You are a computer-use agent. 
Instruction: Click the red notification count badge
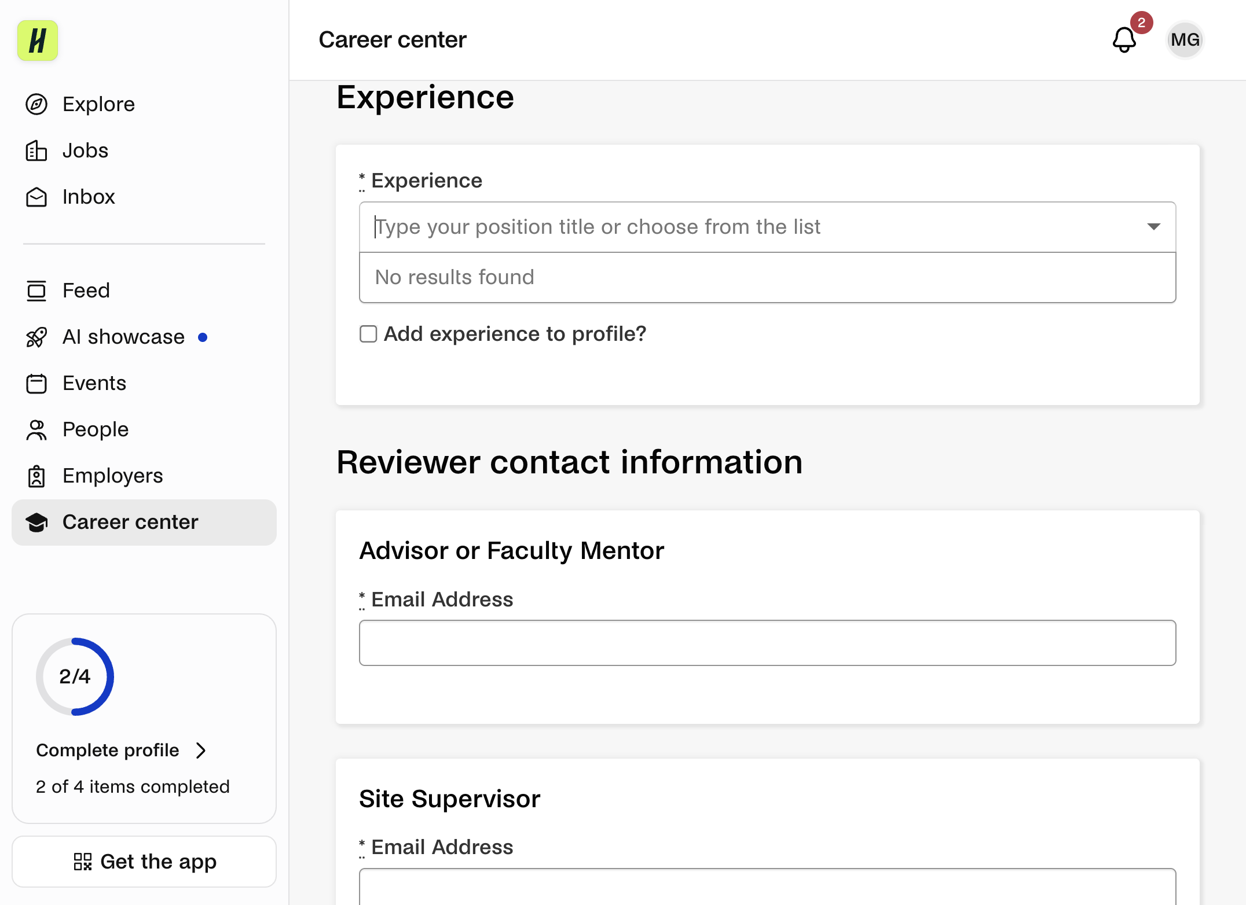pyautogui.click(x=1141, y=23)
